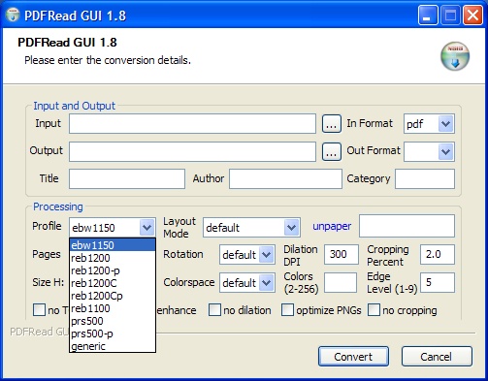Click the Dilation DPI field
This screenshot has height=381, width=488.
342,254
